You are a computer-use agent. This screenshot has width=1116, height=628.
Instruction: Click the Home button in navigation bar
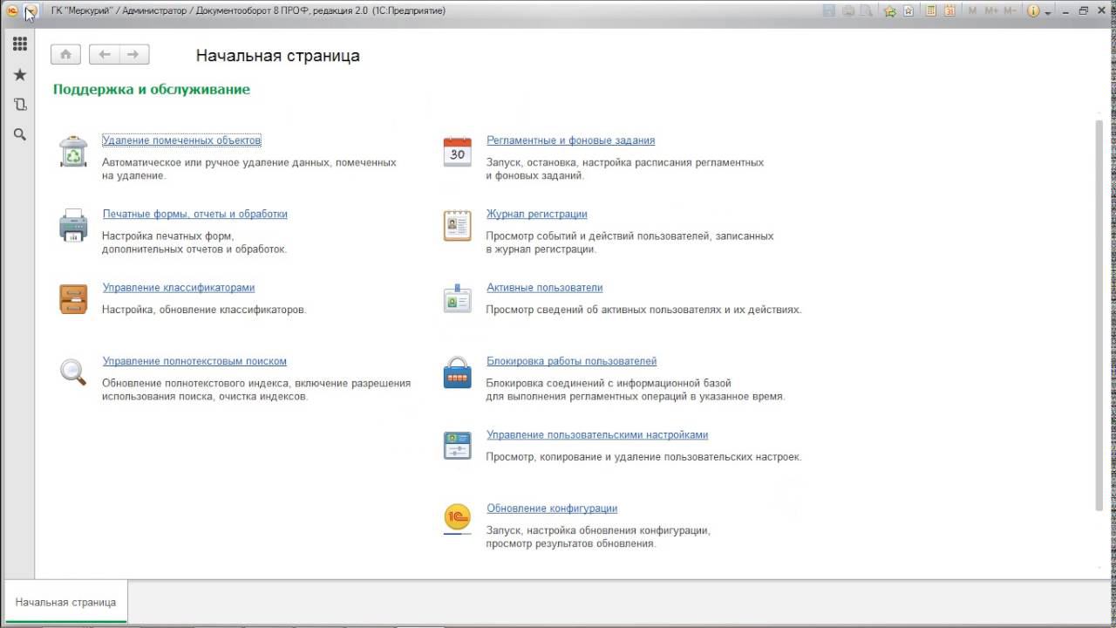[65, 54]
